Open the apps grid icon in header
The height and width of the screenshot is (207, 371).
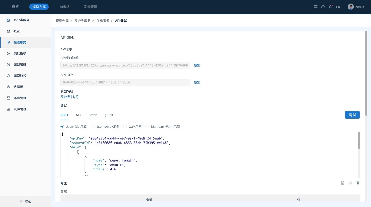[x=316, y=7]
